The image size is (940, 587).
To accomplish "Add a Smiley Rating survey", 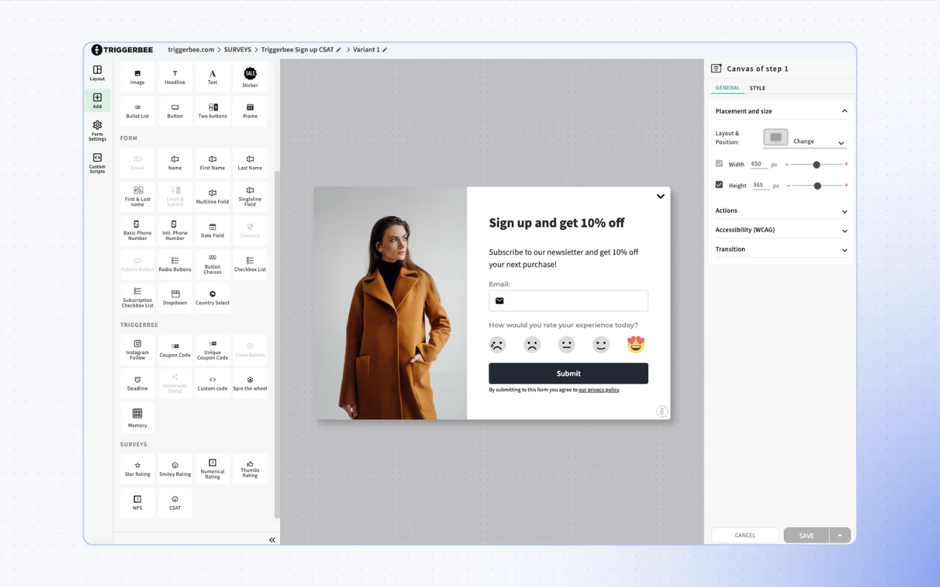I will (175, 469).
